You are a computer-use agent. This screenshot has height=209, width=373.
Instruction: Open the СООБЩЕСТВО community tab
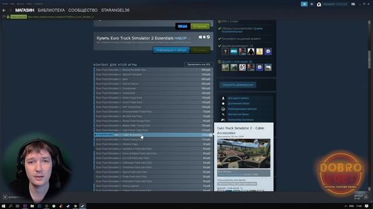[83, 10]
